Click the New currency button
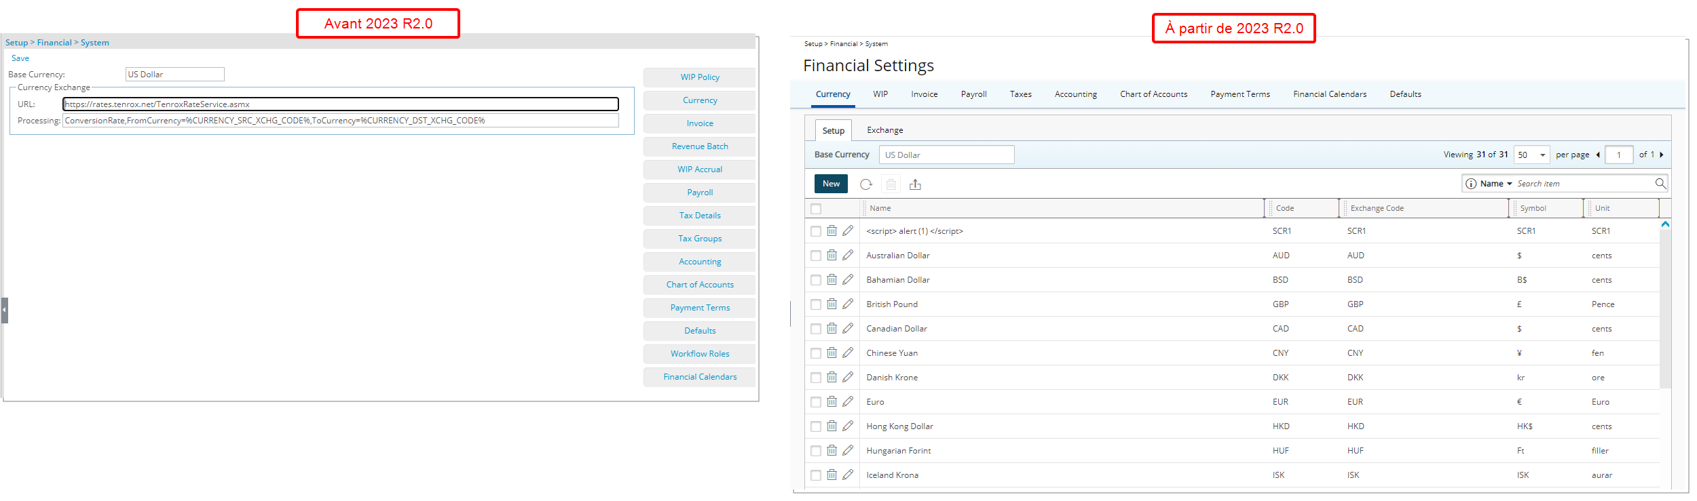Image resolution: width=1697 pixels, height=501 pixels. (831, 184)
